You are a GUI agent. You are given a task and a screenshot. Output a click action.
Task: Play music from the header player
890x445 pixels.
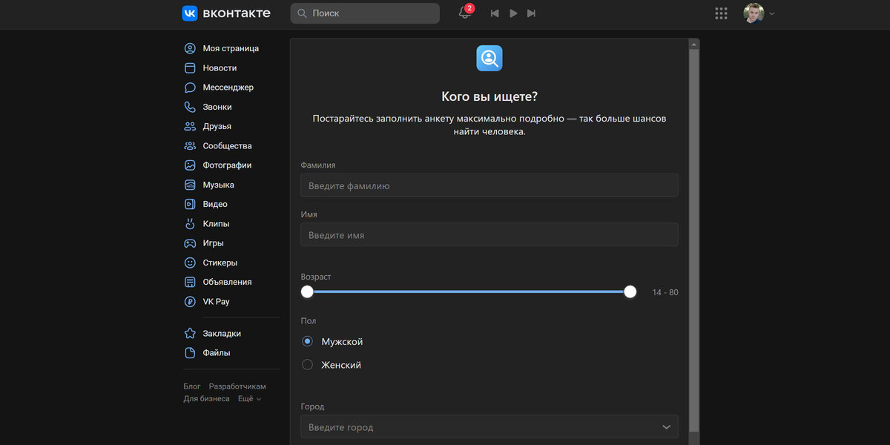point(513,13)
